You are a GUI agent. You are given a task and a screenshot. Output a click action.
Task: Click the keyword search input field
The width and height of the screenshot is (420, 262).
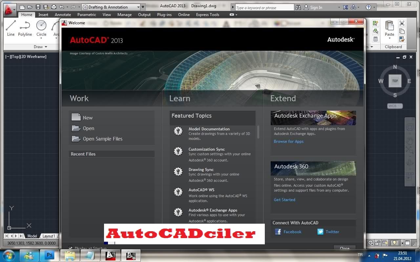pos(264,7)
